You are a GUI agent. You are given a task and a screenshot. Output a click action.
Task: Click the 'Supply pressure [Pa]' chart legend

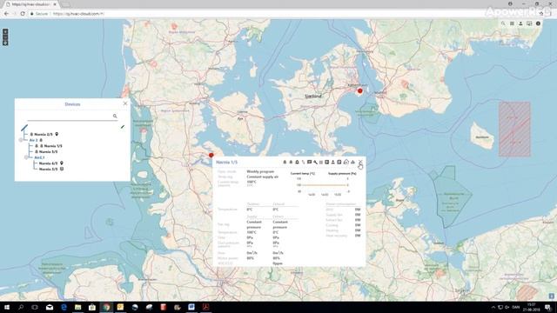pyautogui.click(x=342, y=174)
